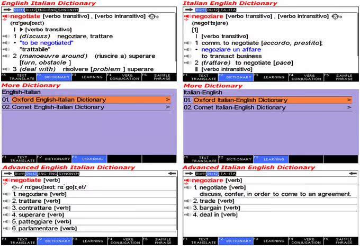The width and height of the screenshot is (360, 252).
Task: Expand '[verbo transitivo]' triangle under negotiate
Action: [x=21, y=30]
